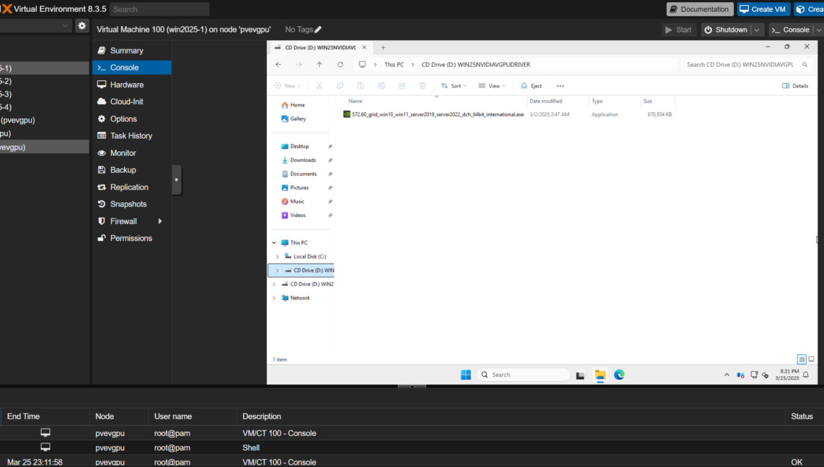The image size is (824, 467).
Task: Click the Search CD Drive field
Action: pyautogui.click(x=746, y=65)
